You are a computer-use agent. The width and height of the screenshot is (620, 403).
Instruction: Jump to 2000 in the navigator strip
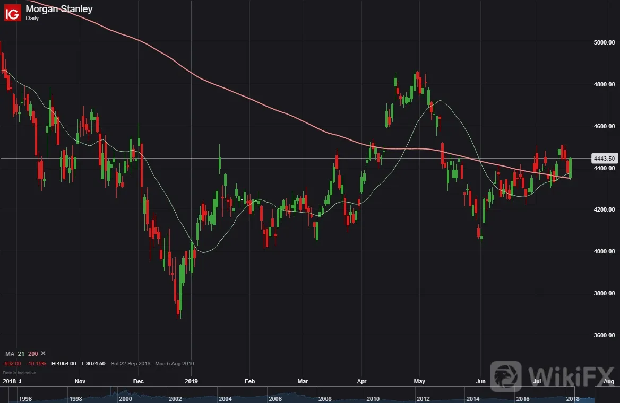(x=125, y=399)
